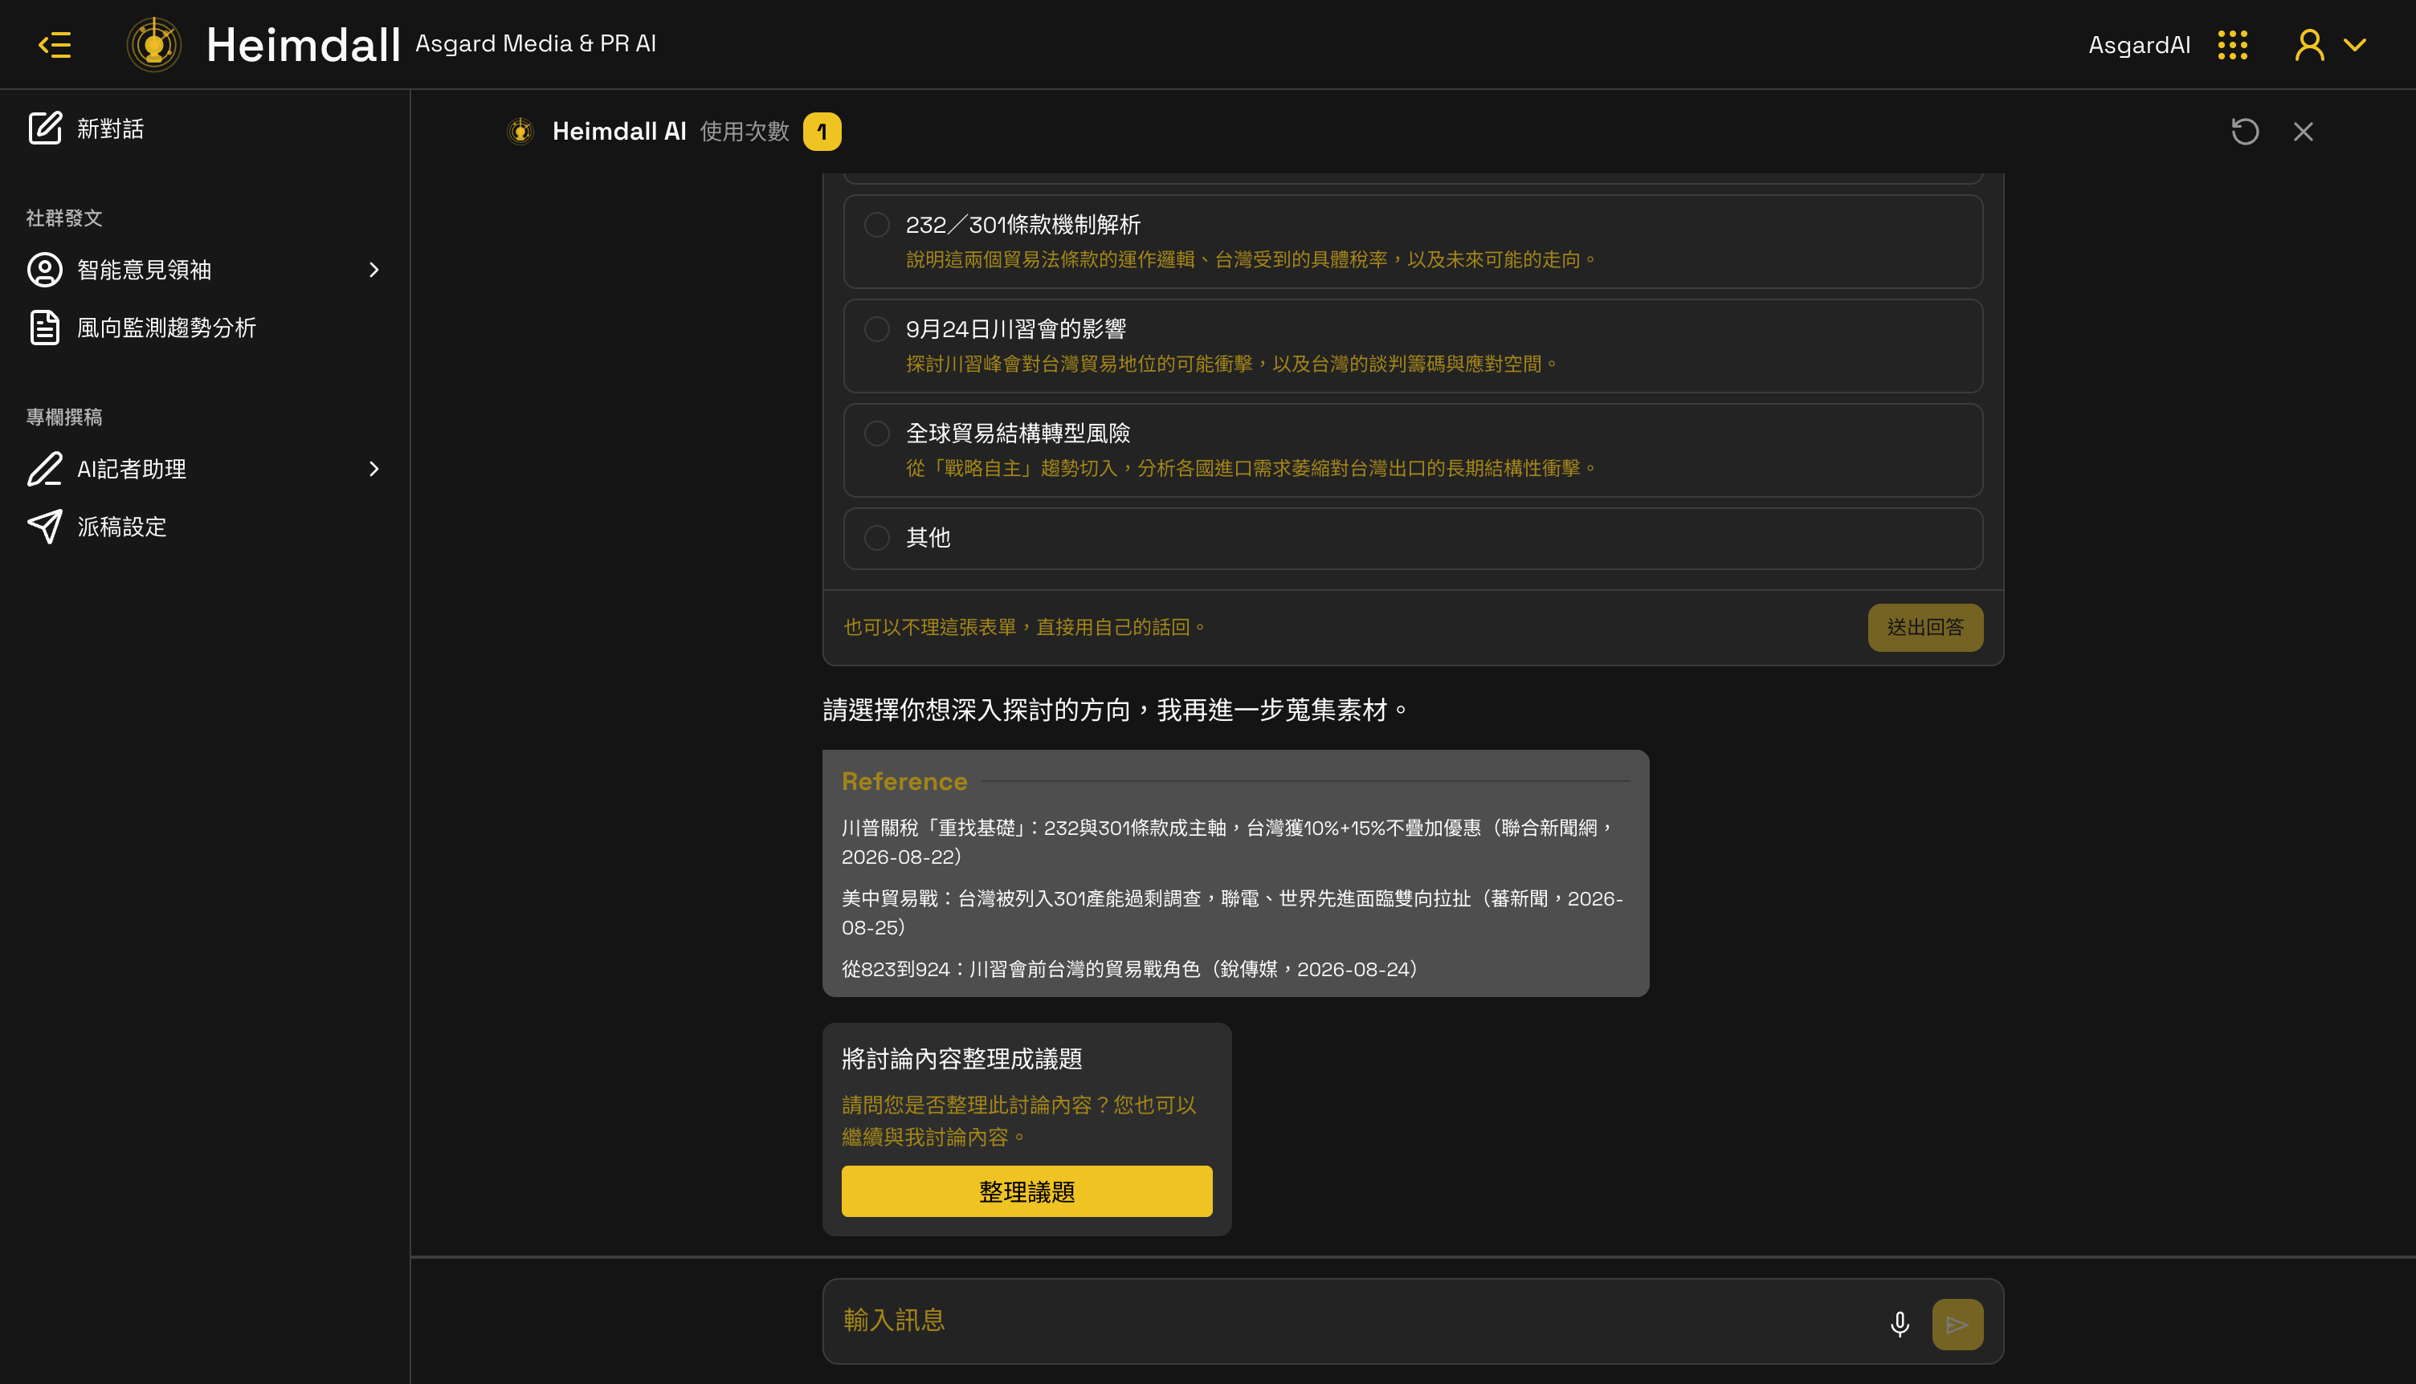Click the text 也可以不理這張表單，直接用自己的話回。
Image resolution: width=2416 pixels, height=1384 pixels.
(x=1026, y=627)
